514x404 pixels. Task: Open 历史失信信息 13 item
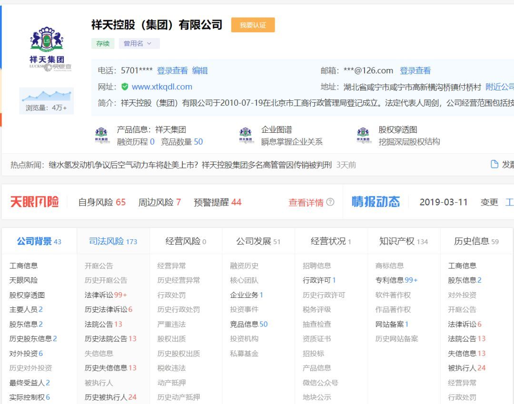pyautogui.click(x=110, y=368)
